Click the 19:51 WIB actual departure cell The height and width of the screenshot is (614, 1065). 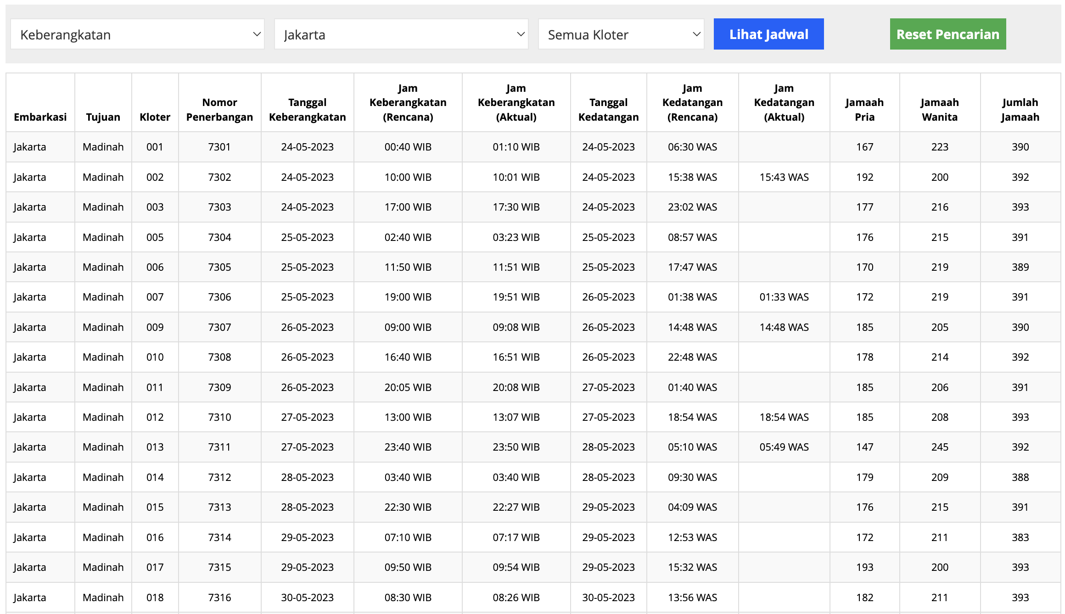click(x=516, y=297)
